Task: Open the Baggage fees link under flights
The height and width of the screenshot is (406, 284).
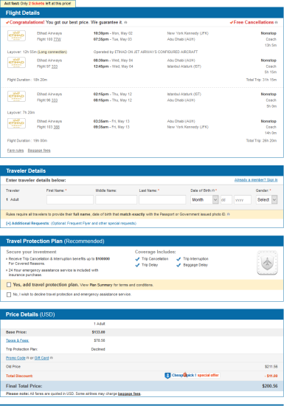Action: click(x=39, y=151)
